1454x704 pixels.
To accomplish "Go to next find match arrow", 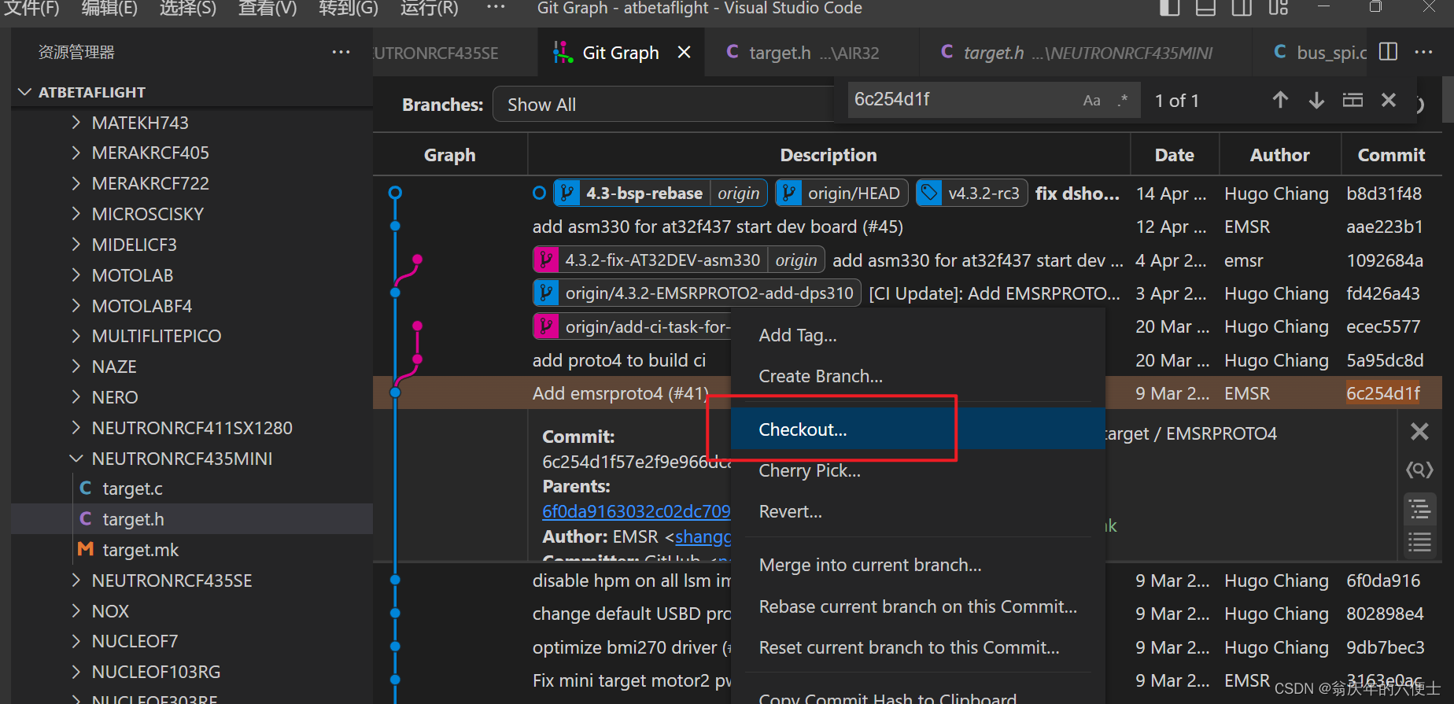I will (1316, 101).
